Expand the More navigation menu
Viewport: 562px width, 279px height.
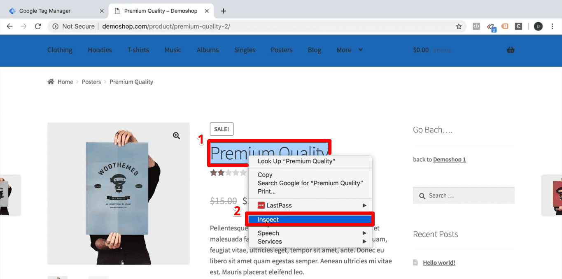click(349, 50)
